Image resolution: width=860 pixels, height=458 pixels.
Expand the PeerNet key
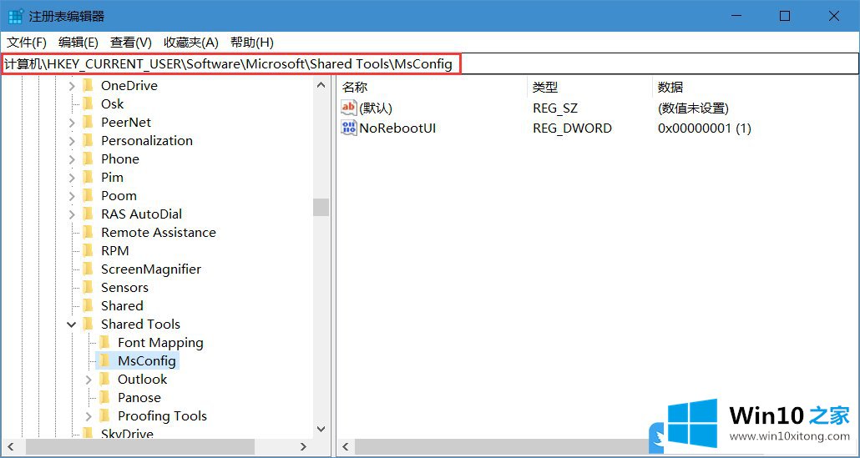(72, 123)
